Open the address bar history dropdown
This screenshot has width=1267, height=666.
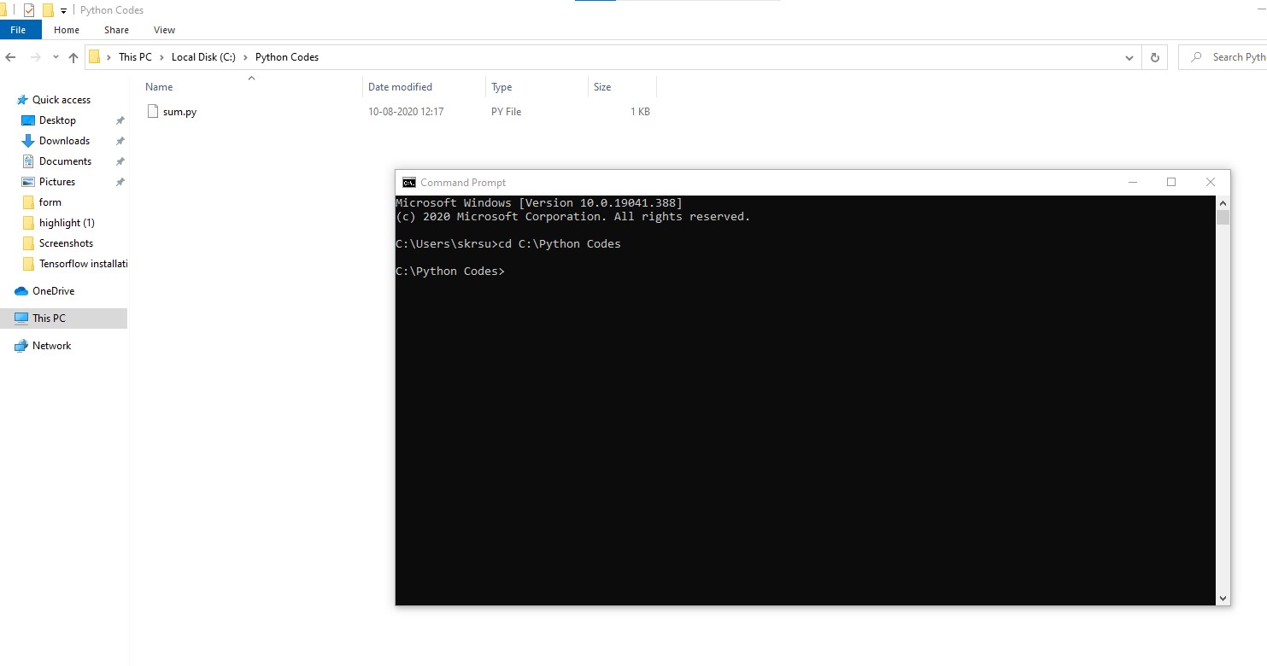[1129, 57]
